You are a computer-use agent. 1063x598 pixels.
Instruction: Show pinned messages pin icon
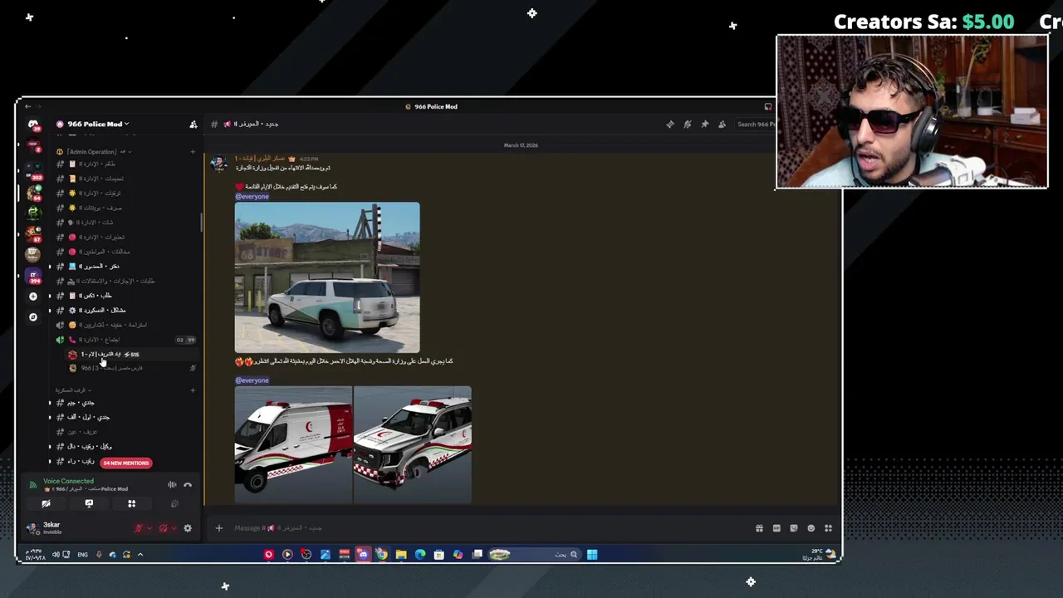tap(705, 125)
